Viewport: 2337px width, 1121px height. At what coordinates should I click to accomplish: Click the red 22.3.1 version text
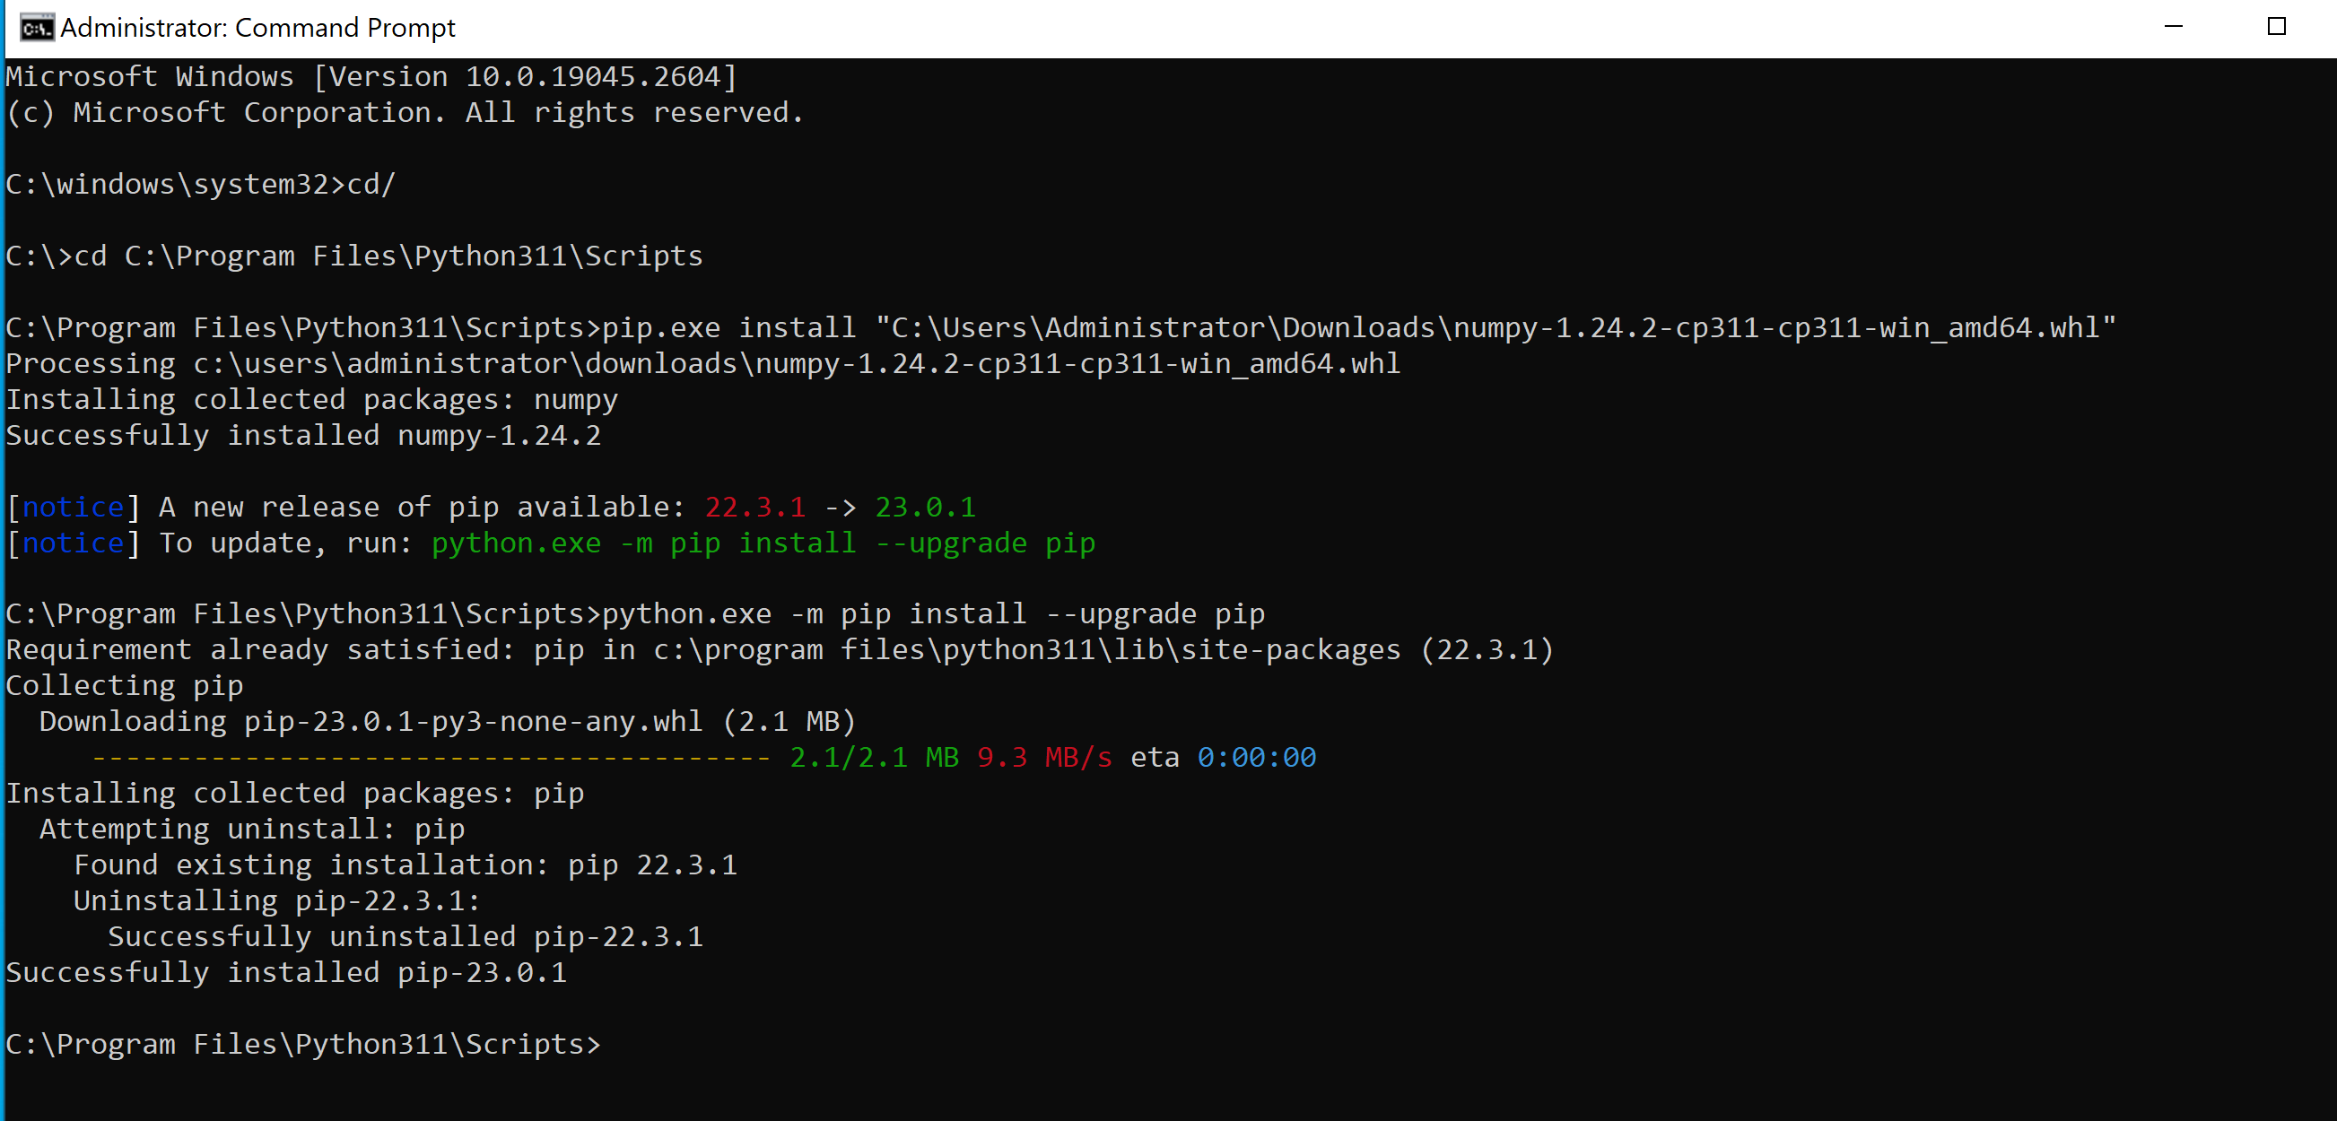(754, 507)
